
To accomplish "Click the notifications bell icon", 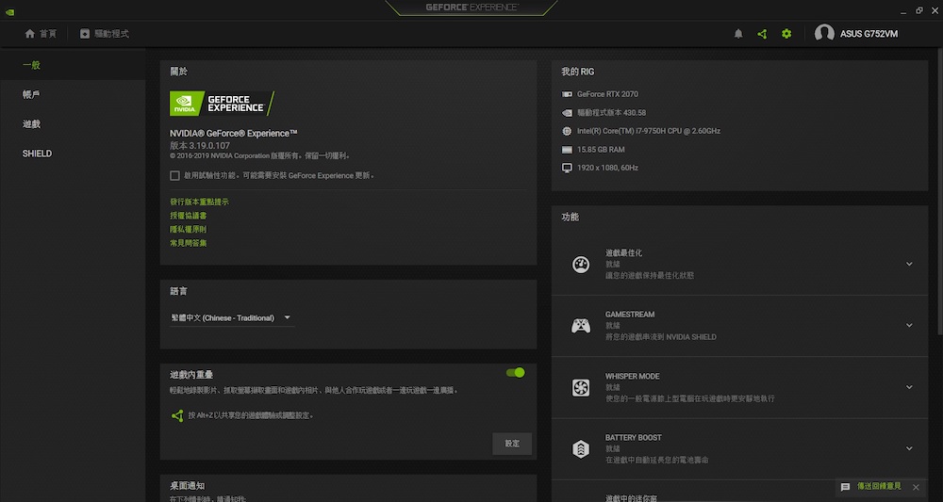I will tap(738, 34).
